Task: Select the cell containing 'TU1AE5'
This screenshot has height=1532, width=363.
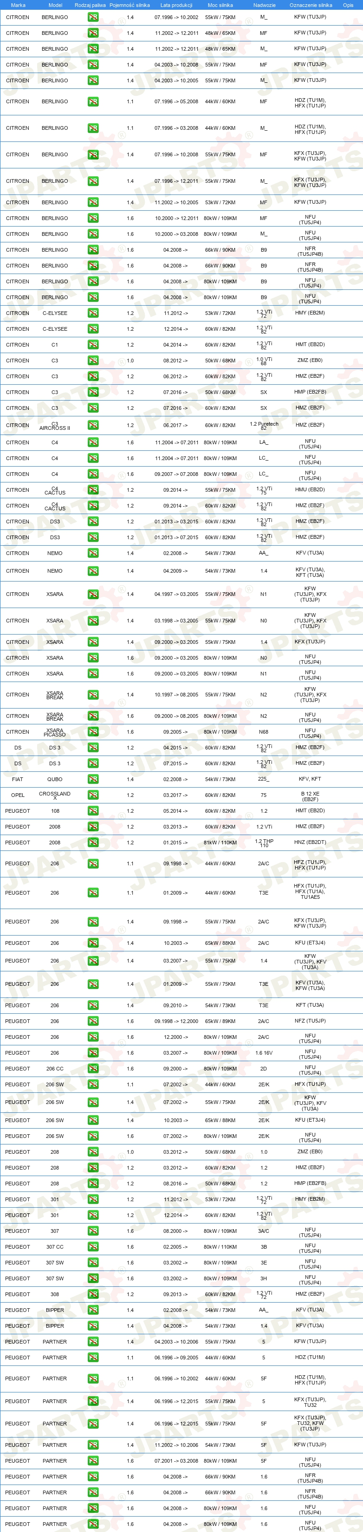Action: coord(310,891)
